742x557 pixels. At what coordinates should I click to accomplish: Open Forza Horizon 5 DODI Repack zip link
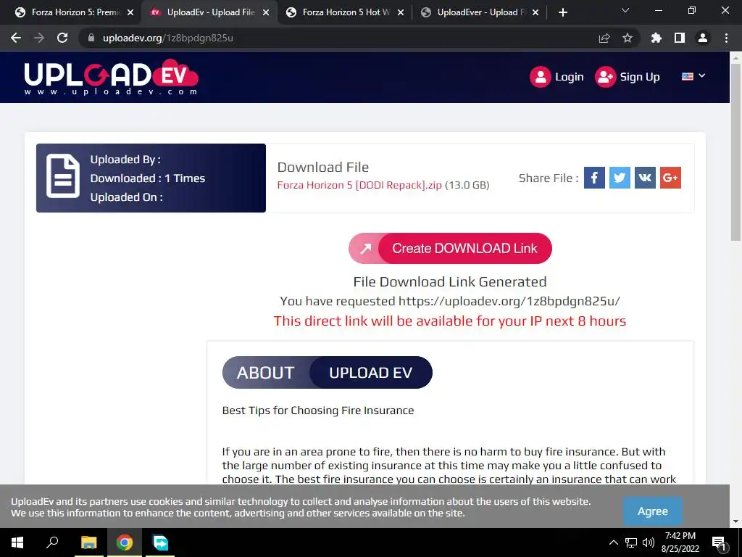point(359,185)
